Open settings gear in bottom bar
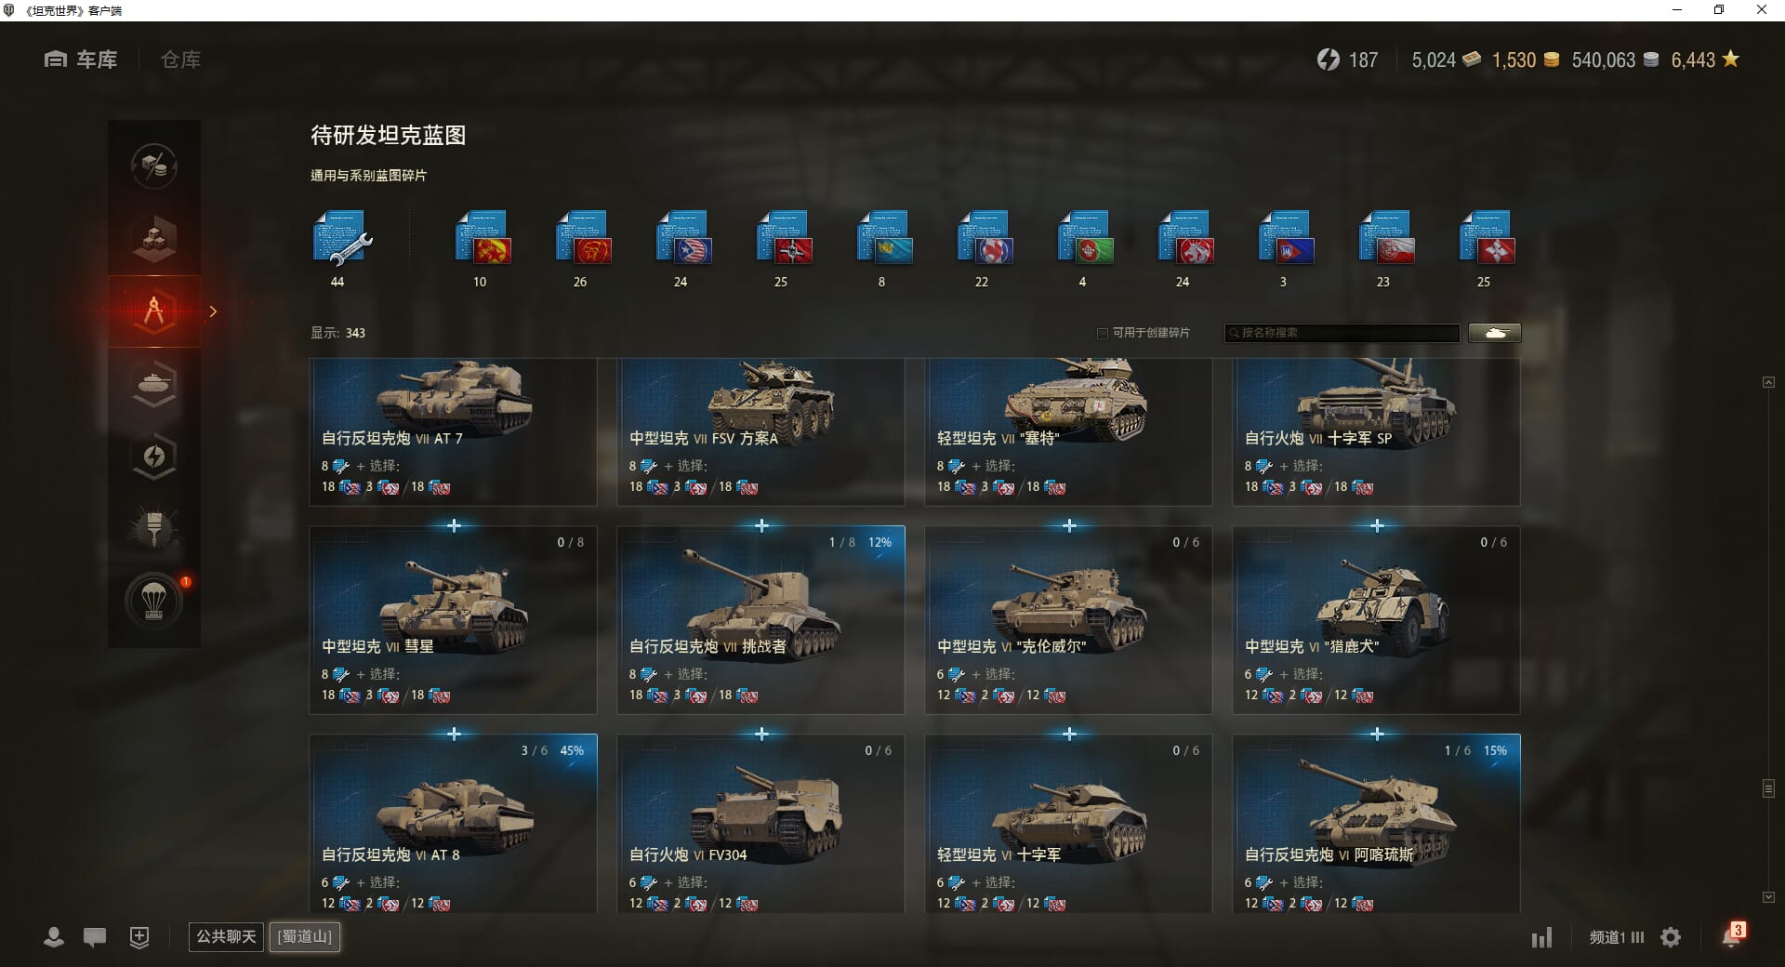Screen dimensions: 1785x967 1671,937
